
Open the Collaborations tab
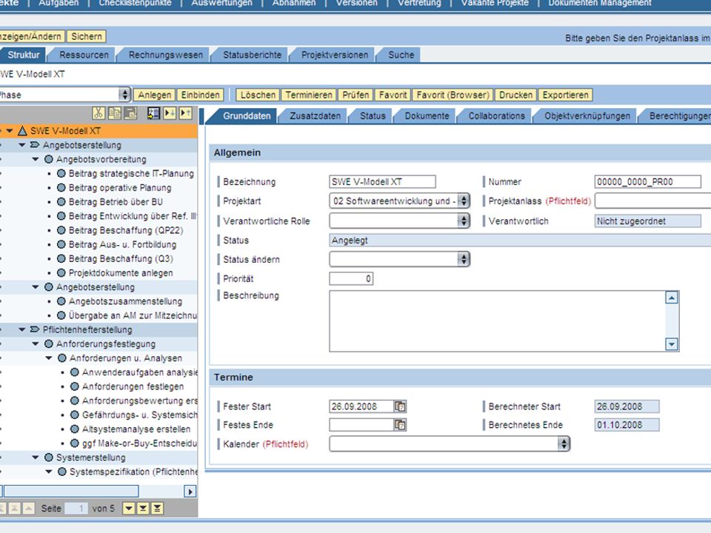click(x=496, y=116)
